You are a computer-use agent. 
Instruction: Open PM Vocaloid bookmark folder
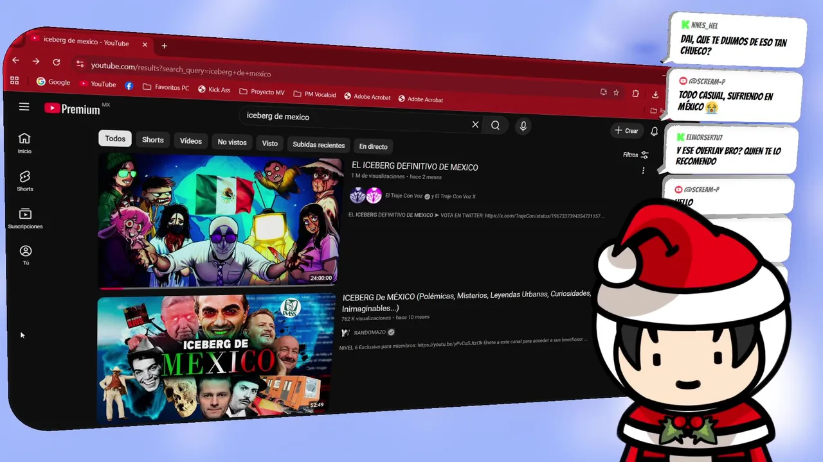point(314,94)
